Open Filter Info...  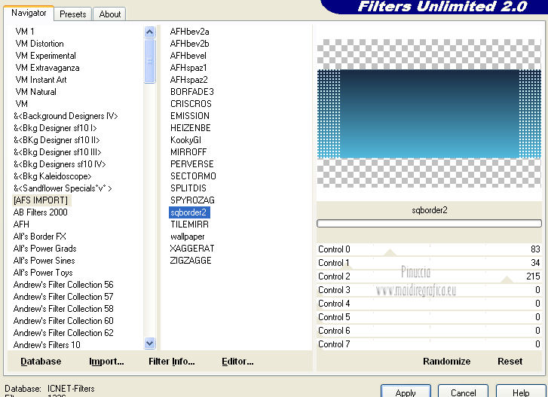coord(172,362)
